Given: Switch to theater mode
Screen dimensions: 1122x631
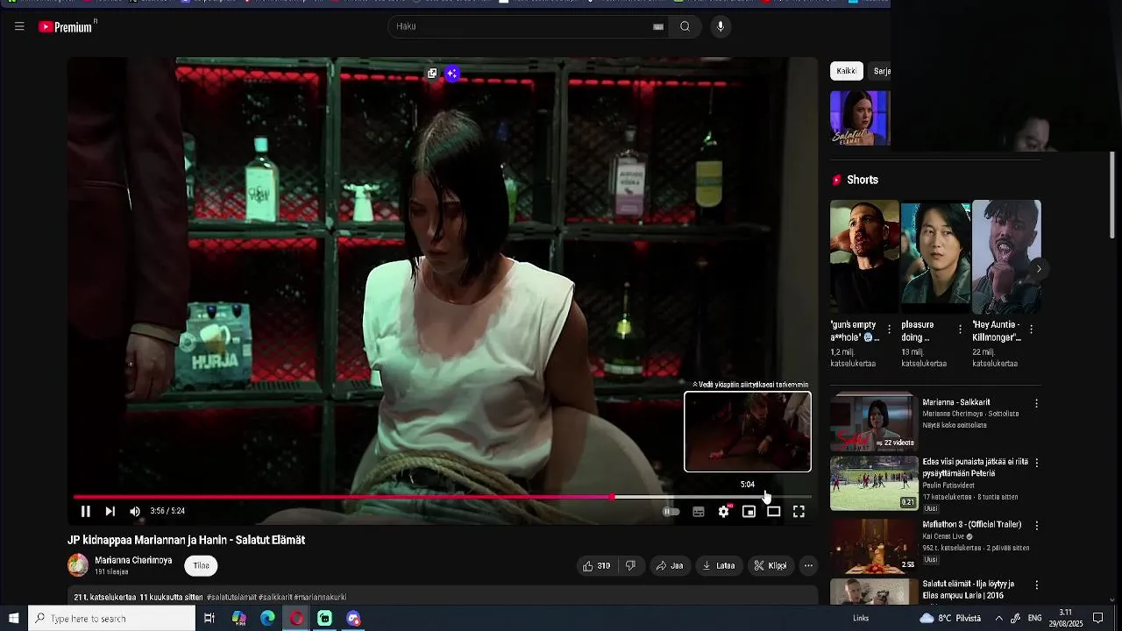Looking at the screenshot, I should pos(774,512).
